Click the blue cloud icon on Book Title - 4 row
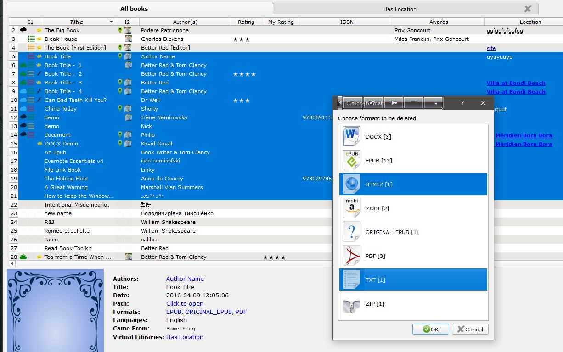 [x=23, y=91]
